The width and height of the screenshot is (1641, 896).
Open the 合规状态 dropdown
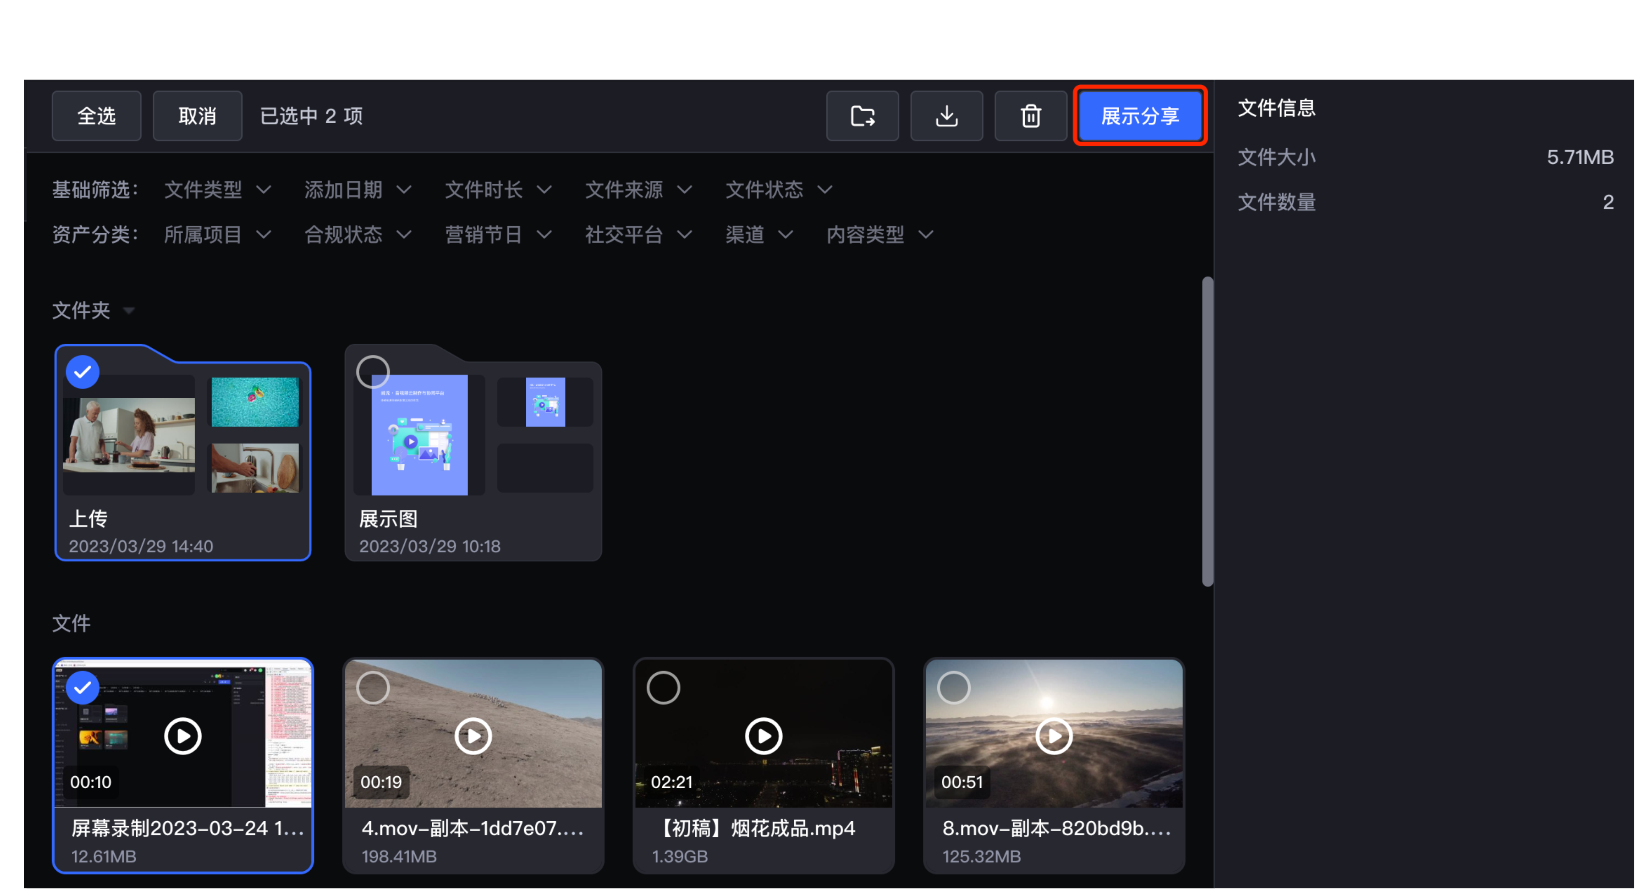pos(358,234)
